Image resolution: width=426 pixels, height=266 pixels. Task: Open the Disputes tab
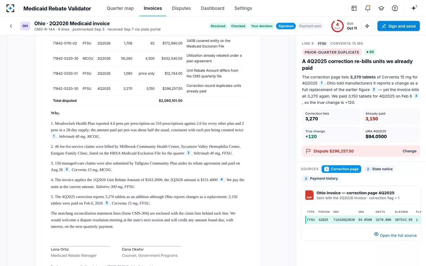[181, 8]
